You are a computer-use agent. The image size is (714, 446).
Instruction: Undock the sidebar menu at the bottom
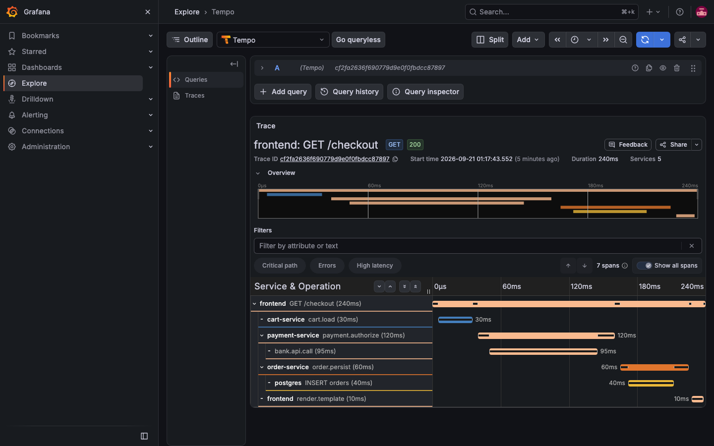coord(144,436)
